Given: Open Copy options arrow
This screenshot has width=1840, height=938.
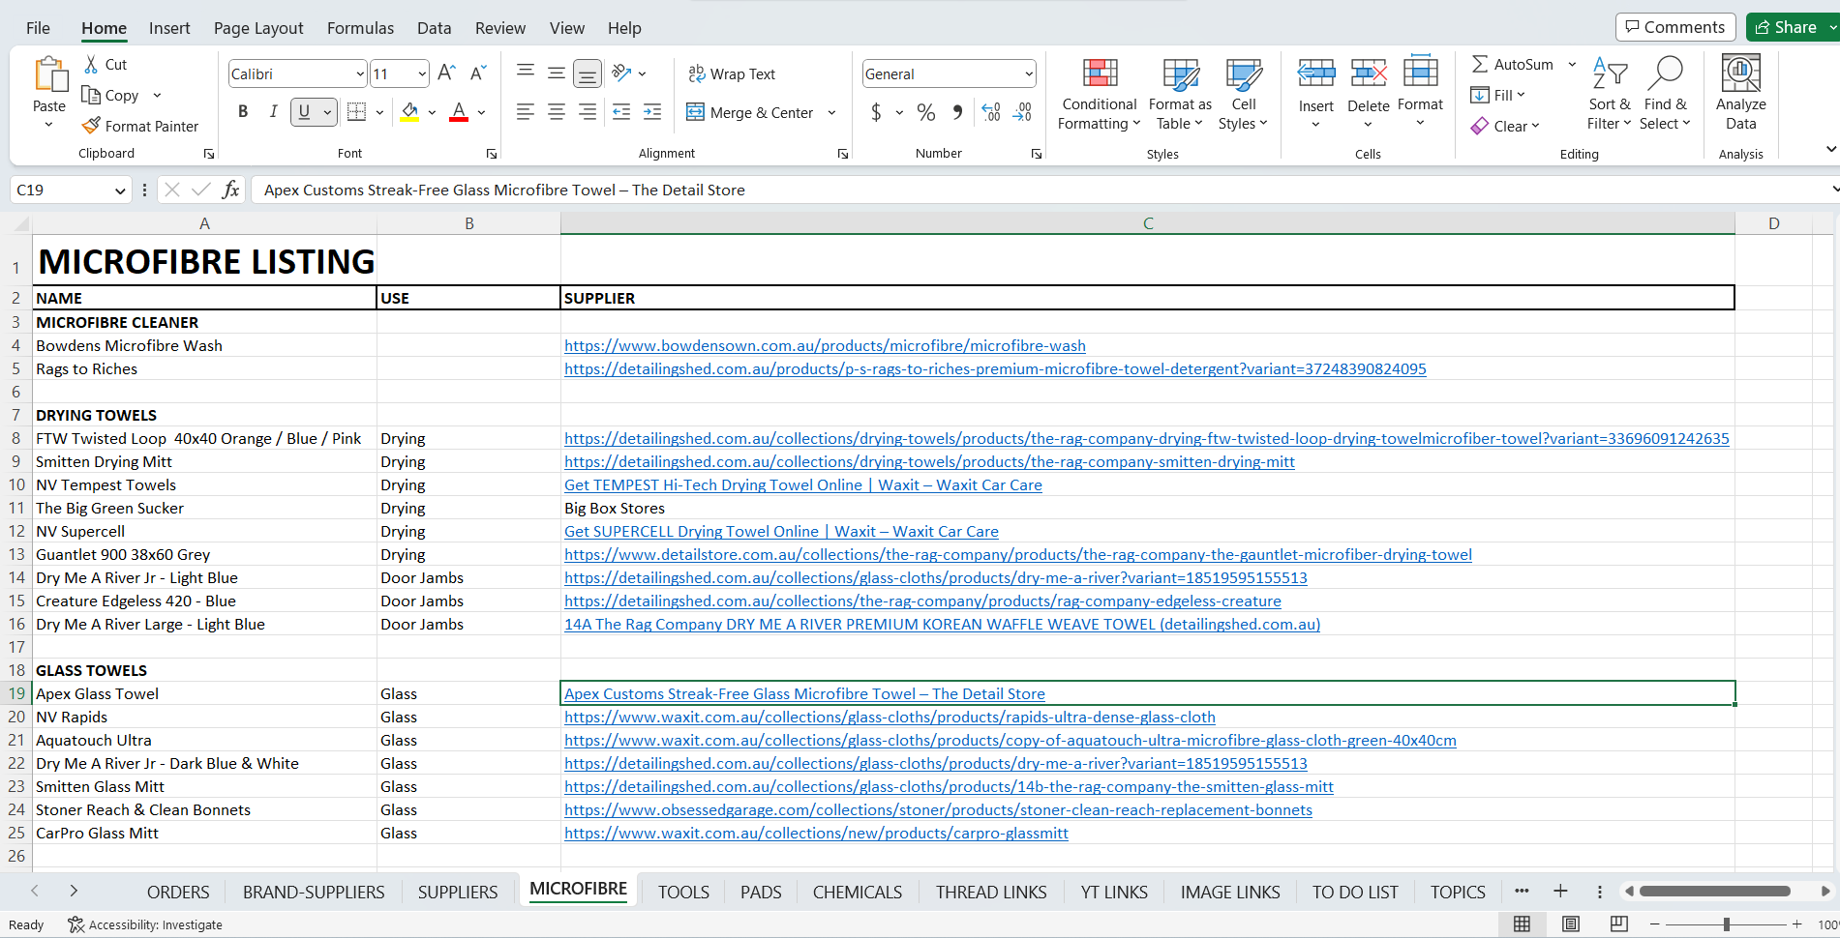Looking at the screenshot, I should [x=157, y=95].
